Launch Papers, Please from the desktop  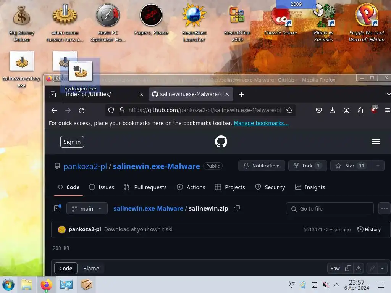(151, 20)
